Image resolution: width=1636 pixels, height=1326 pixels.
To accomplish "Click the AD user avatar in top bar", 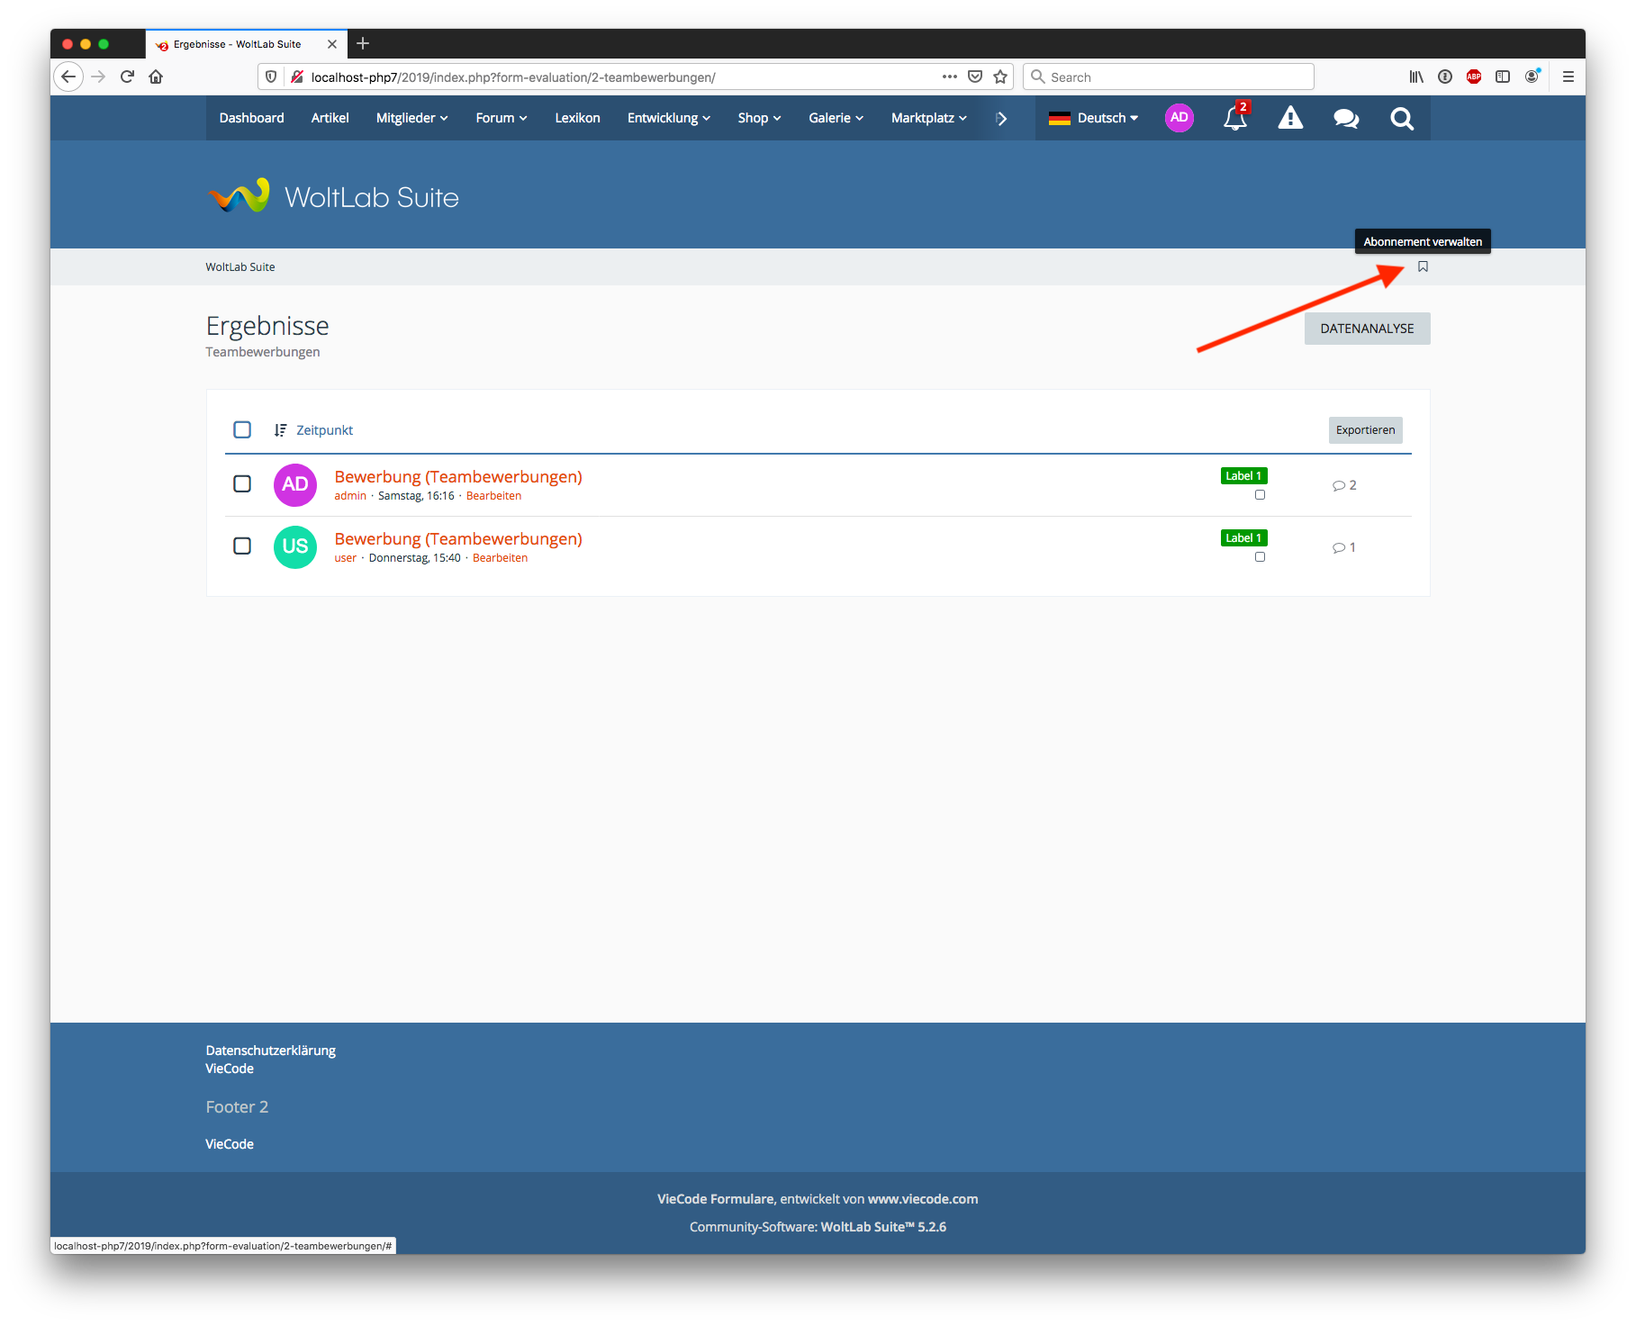I will 1179,118.
